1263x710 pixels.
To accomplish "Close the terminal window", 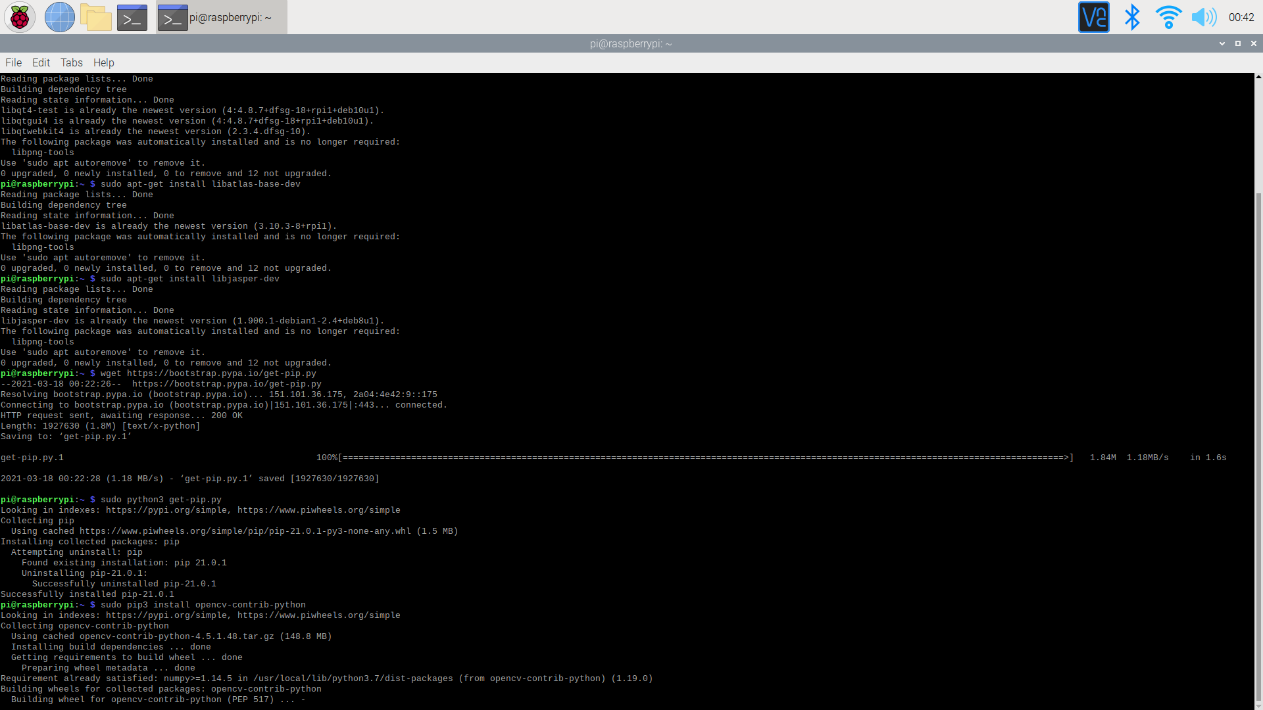I will (x=1254, y=43).
